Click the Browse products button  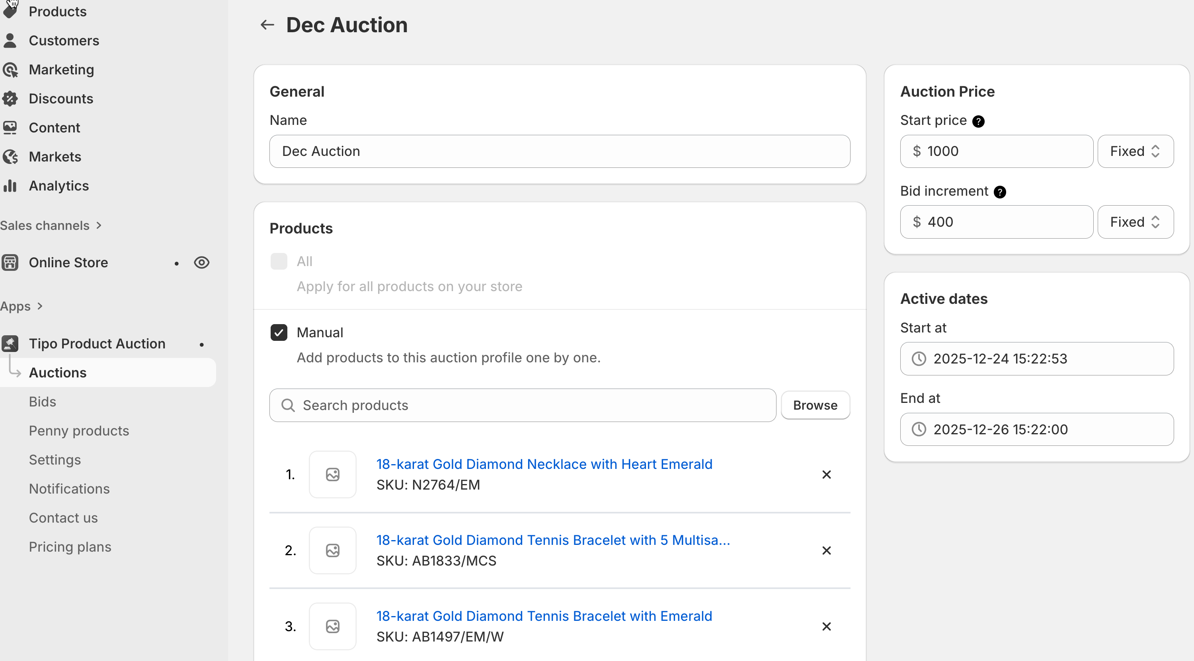(x=815, y=405)
